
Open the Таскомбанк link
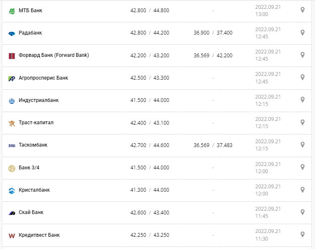pos(33,145)
